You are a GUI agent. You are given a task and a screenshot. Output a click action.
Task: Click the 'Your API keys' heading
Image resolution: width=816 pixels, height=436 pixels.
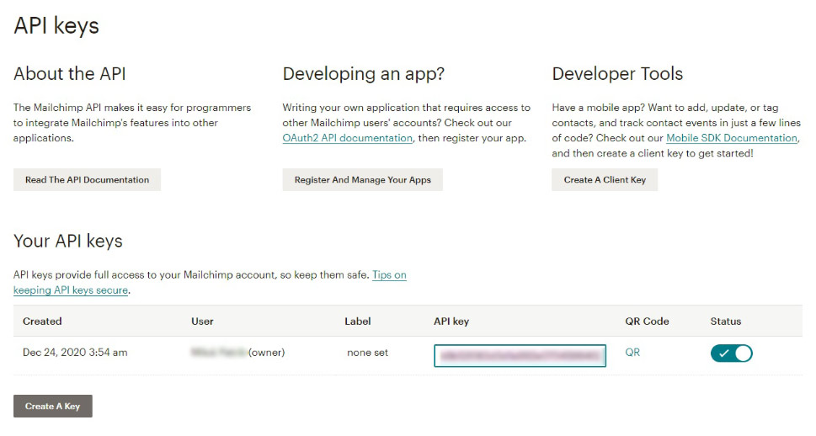(68, 241)
